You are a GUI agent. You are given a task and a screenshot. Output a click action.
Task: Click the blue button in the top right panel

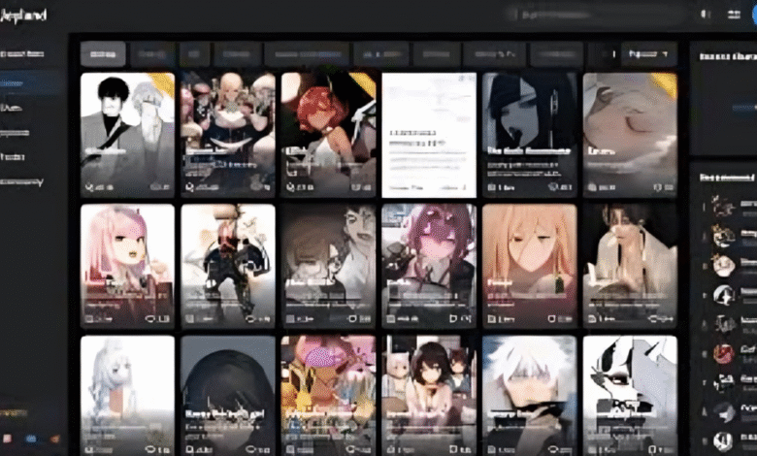pos(744,107)
